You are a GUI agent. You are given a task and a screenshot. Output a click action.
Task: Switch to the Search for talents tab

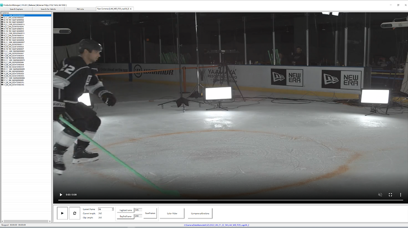[x=48, y=9]
